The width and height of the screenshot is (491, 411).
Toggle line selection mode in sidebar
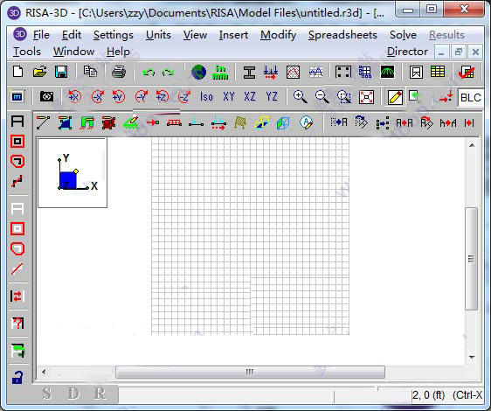pos(17,181)
